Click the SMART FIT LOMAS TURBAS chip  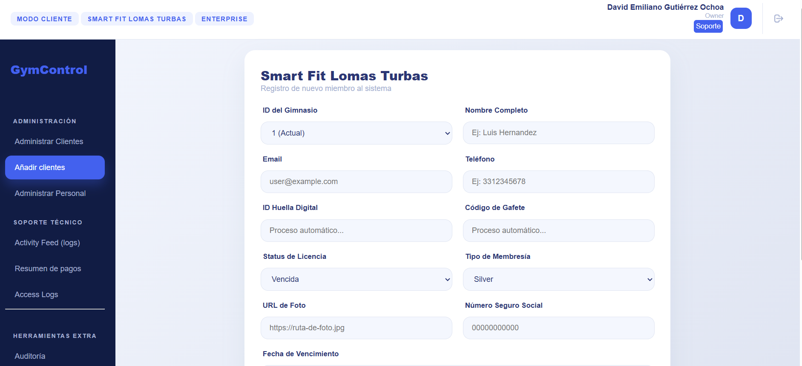(x=137, y=19)
